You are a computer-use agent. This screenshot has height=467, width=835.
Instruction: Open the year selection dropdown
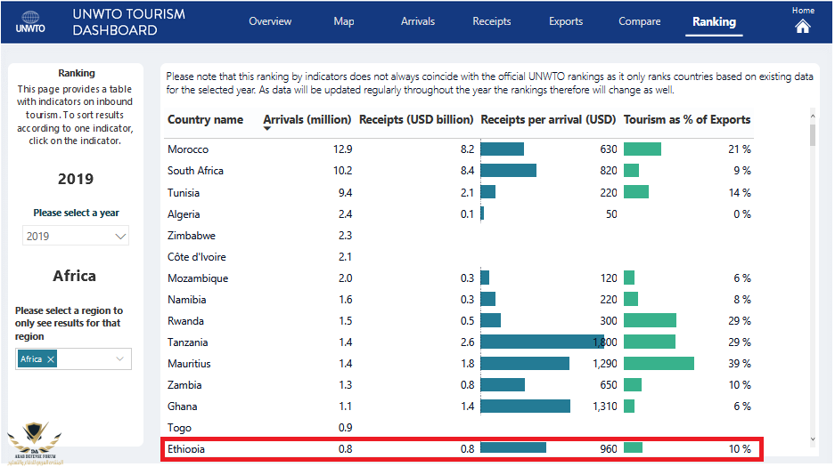pyautogui.click(x=76, y=237)
